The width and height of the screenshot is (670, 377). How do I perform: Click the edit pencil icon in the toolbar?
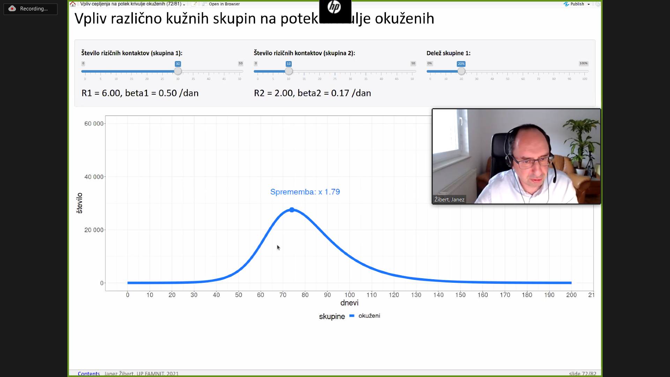pyautogui.click(x=194, y=4)
